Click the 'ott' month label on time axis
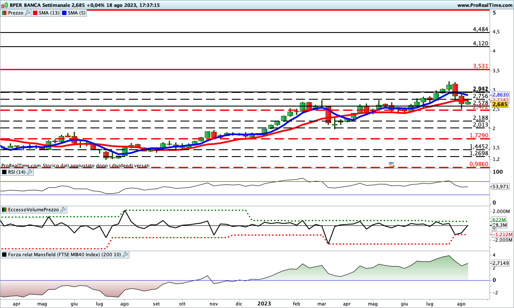514x308 pixels. [182, 303]
